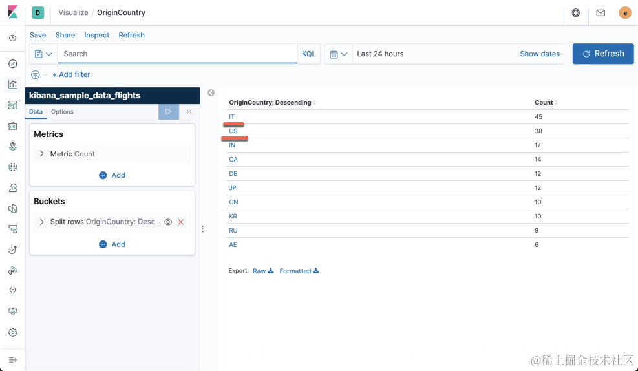Switch to the Data tab
638x371 pixels.
[x=36, y=111]
